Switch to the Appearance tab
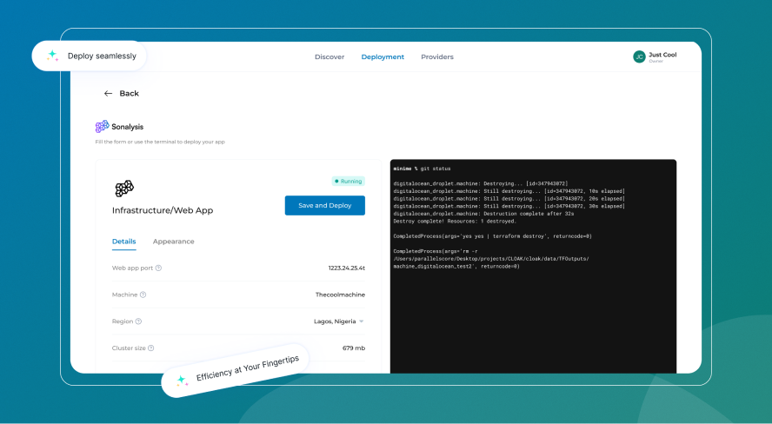Screen dimensions: 772x424 click(x=173, y=242)
